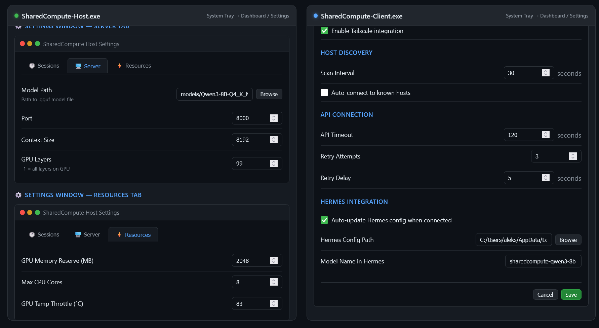This screenshot has height=328, width=599.
Task: Click the lightning icon on lower Resources tab
Action: pyautogui.click(x=119, y=235)
